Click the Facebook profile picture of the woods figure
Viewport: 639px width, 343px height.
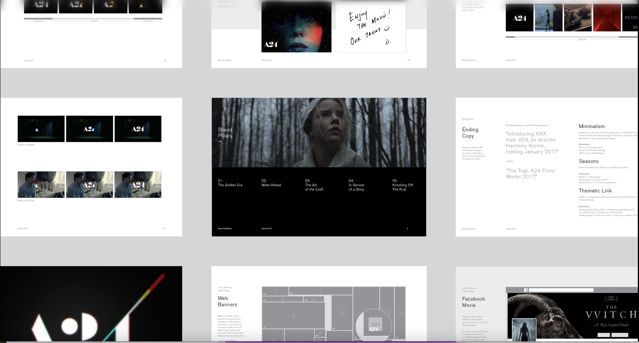click(x=524, y=330)
